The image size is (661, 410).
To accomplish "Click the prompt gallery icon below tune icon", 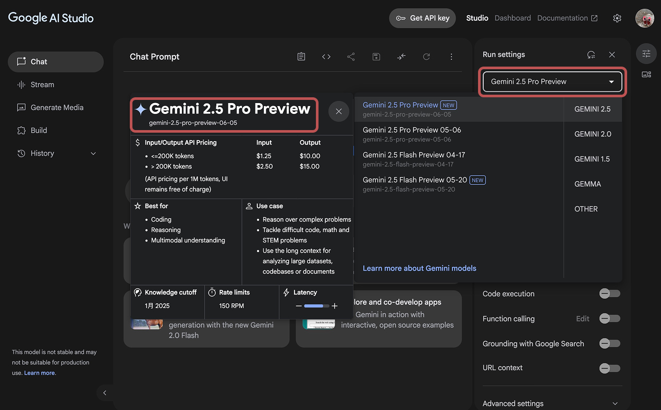I will [x=646, y=74].
